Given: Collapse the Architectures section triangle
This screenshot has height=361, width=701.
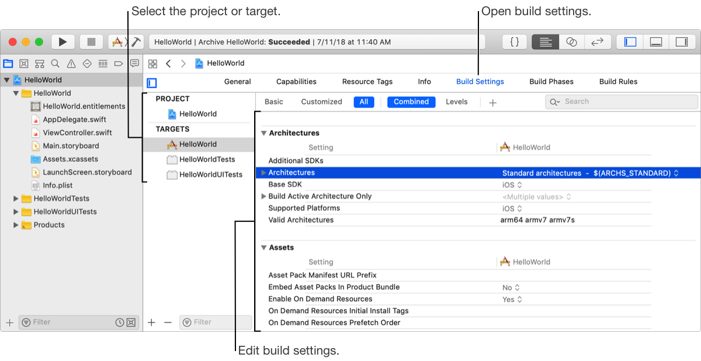Looking at the screenshot, I should coord(263,133).
